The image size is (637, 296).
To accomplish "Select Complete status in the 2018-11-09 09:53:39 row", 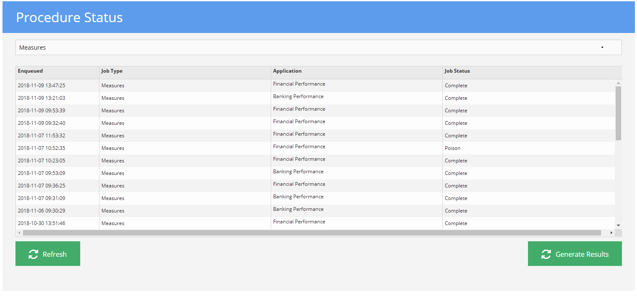I will pos(456,111).
